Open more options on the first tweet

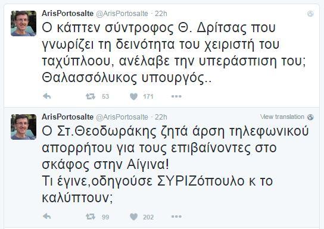click(x=176, y=96)
